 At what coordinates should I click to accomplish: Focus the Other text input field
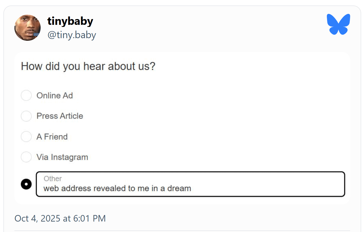click(262, 184)
